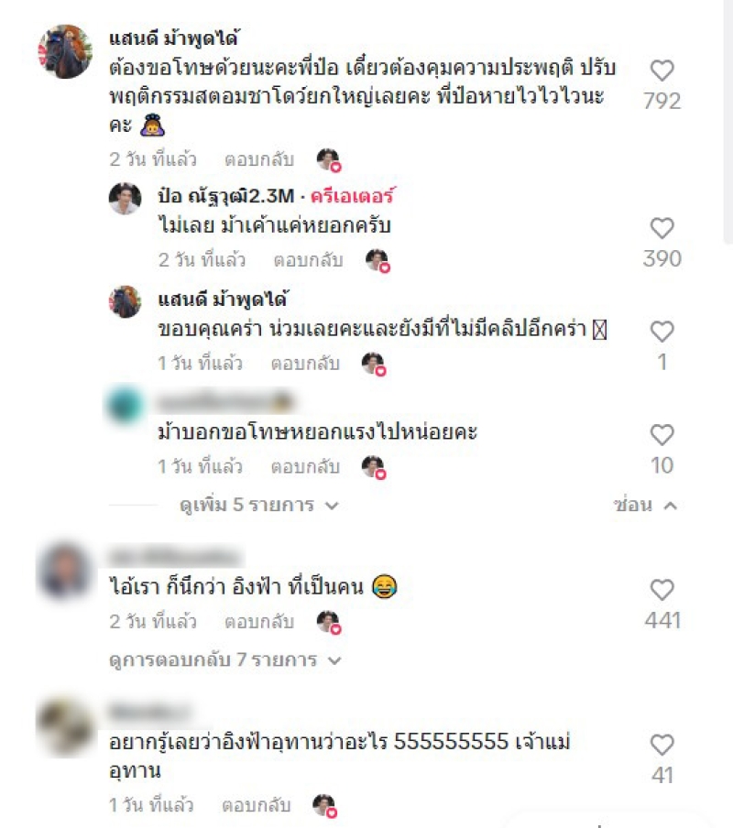The width and height of the screenshot is (733, 828).
Task: Expand ดูเพิ่ม 5 รายการ replies
Action: pos(258,505)
